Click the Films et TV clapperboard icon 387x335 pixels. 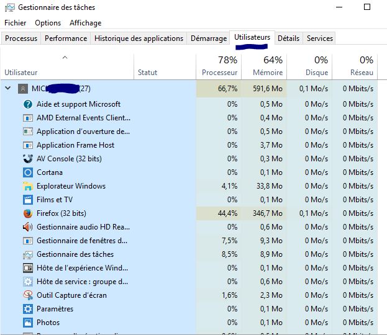(x=28, y=200)
